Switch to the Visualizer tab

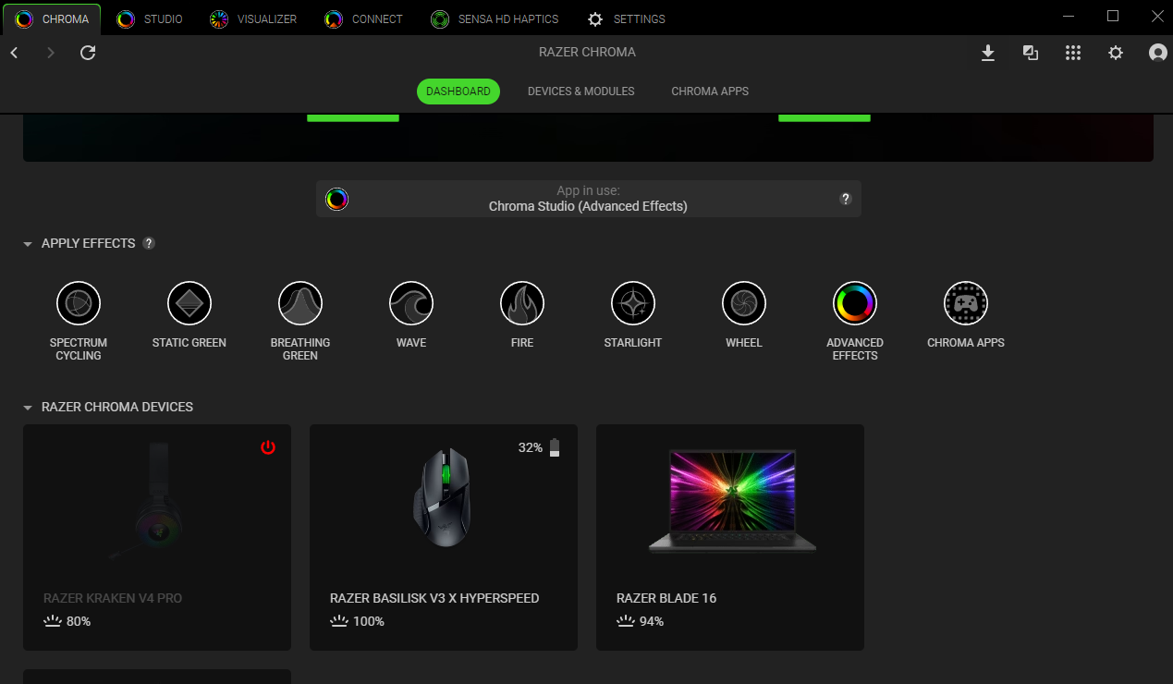click(253, 18)
